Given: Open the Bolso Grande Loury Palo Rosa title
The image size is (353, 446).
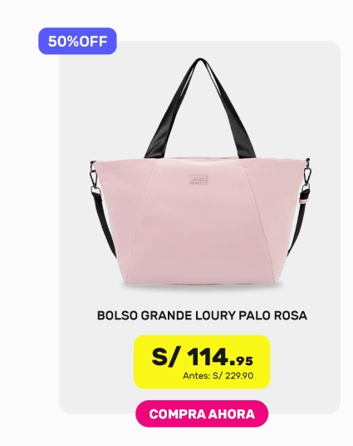Looking at the screenshot, I should [x=202, y=315].
